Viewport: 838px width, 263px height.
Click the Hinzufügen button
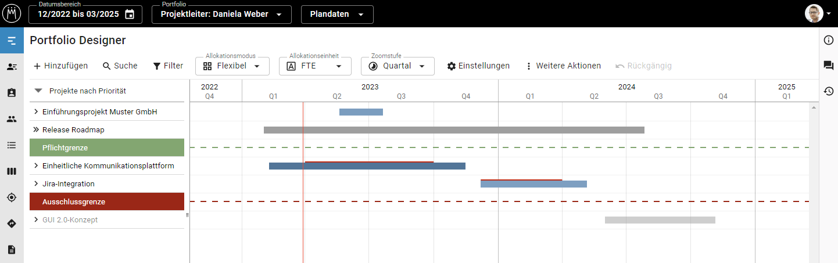pyautogui.click(x=60, y=66)
